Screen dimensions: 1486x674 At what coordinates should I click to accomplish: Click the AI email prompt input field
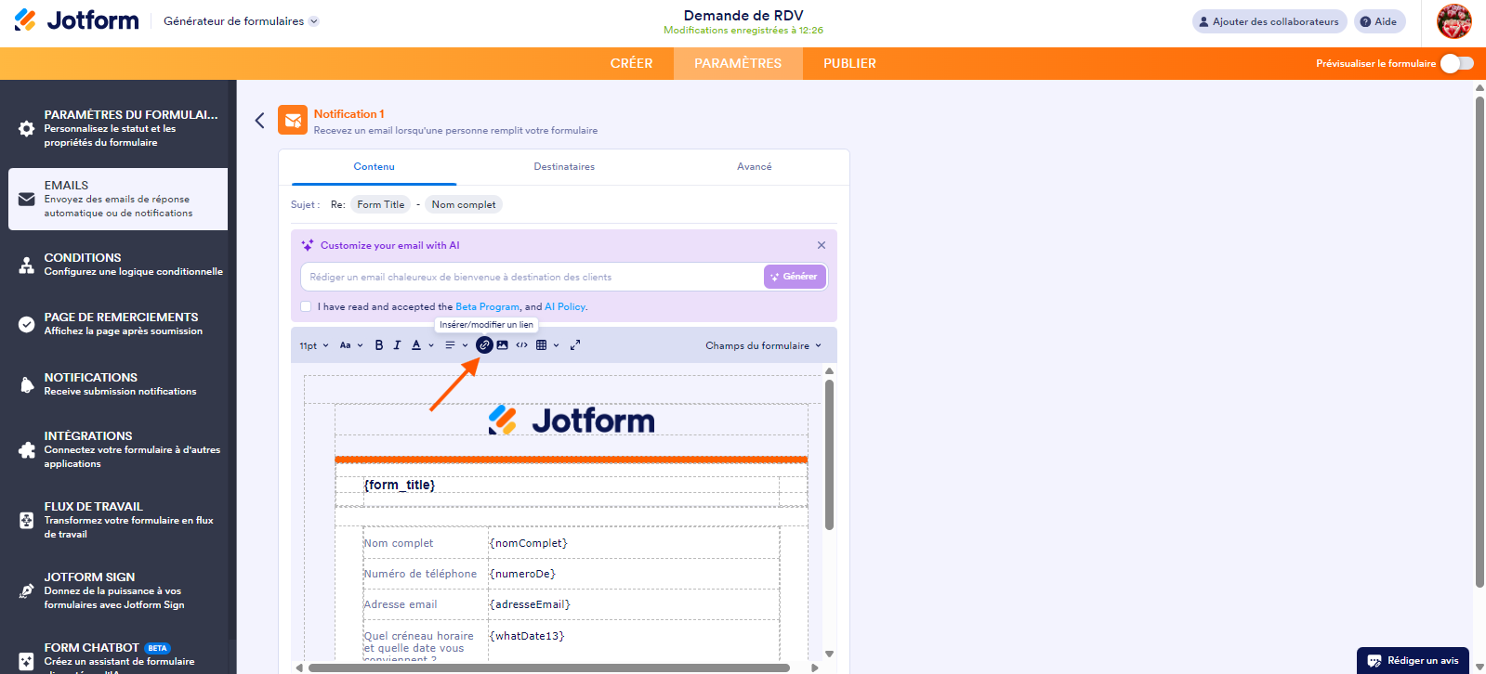click(532, 277)
